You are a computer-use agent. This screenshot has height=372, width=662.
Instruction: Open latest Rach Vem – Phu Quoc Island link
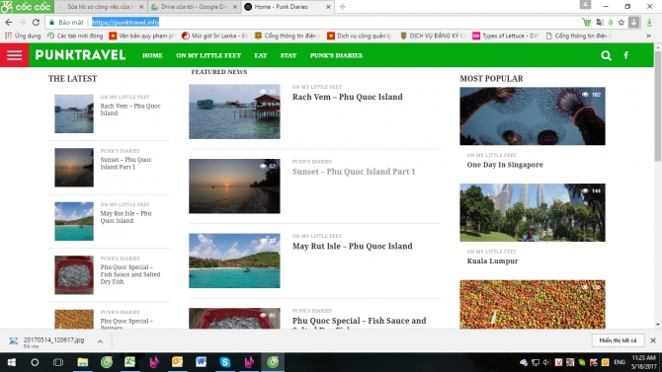(x=130, y=110)
